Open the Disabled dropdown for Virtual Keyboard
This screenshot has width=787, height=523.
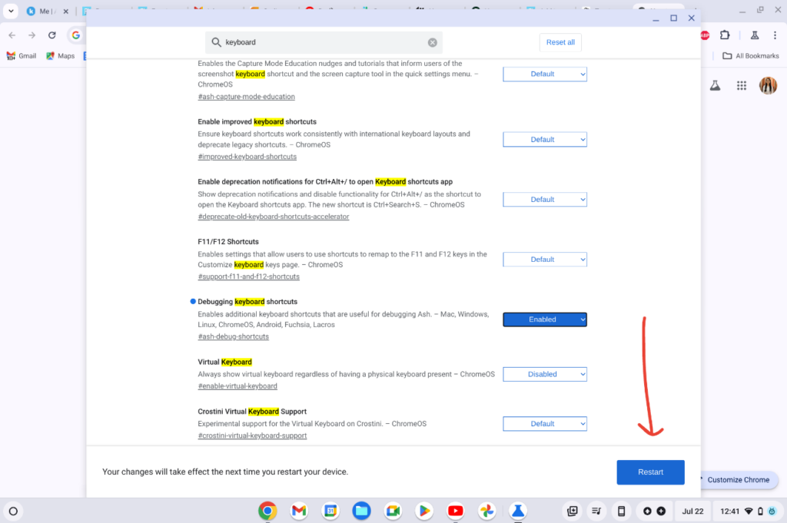545,374
